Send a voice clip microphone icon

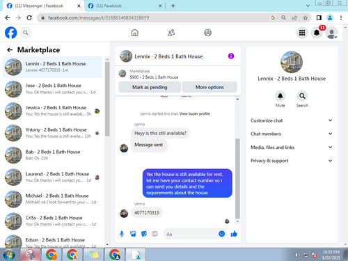[x=122, y=234]
